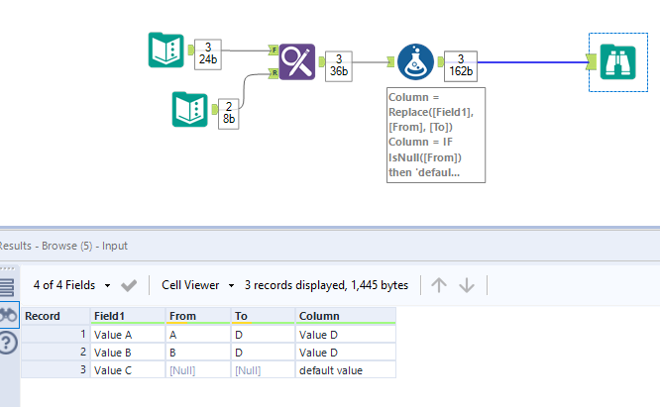Click the F input anchor of Find Replace
Screen dimensions: 660x407
click(x=275, y=51)
